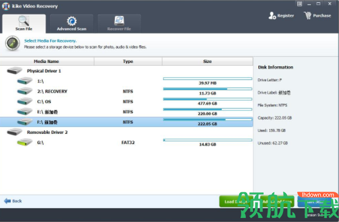Click the 222.05 GB size value
The height and width of the screenshot is (222, 339).
[x=208, y=124]
